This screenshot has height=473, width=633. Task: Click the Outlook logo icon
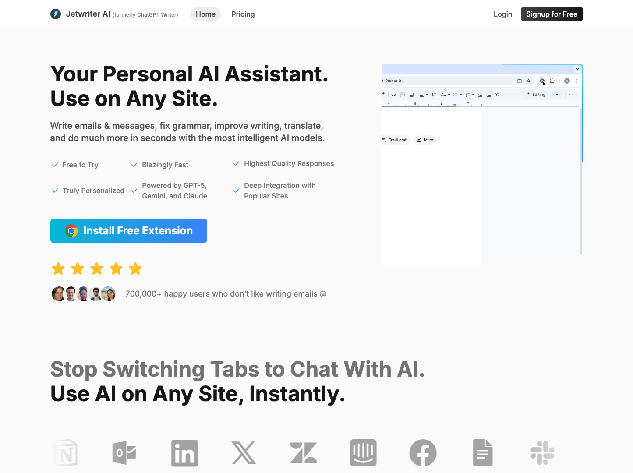pyautogui.click(x=124, y=453)
